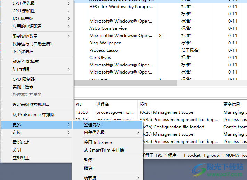
Task: Expand arrow beside 内存优先级
Action: [138, 132]
